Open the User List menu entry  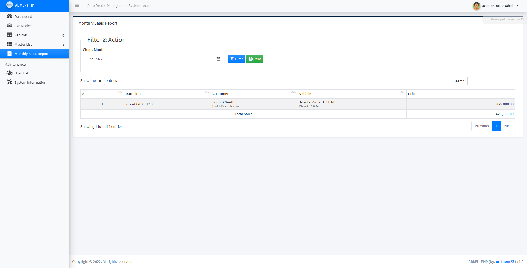click(x=21, y=73)
